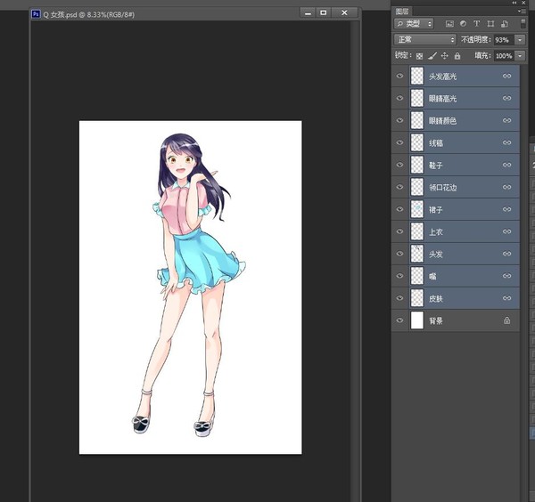
Task: Click link icon on 嘴 layer
Action: click(506, 276)
